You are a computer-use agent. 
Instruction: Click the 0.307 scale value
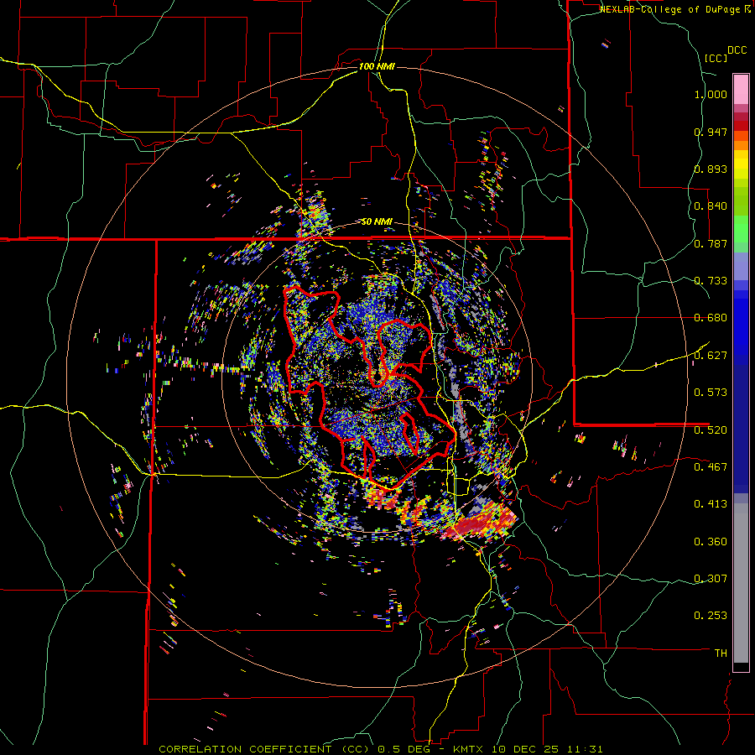coord(711,579)
